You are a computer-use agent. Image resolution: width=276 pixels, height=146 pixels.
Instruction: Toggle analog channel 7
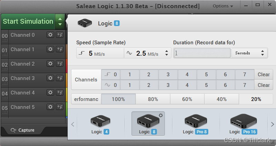[245, 85]
